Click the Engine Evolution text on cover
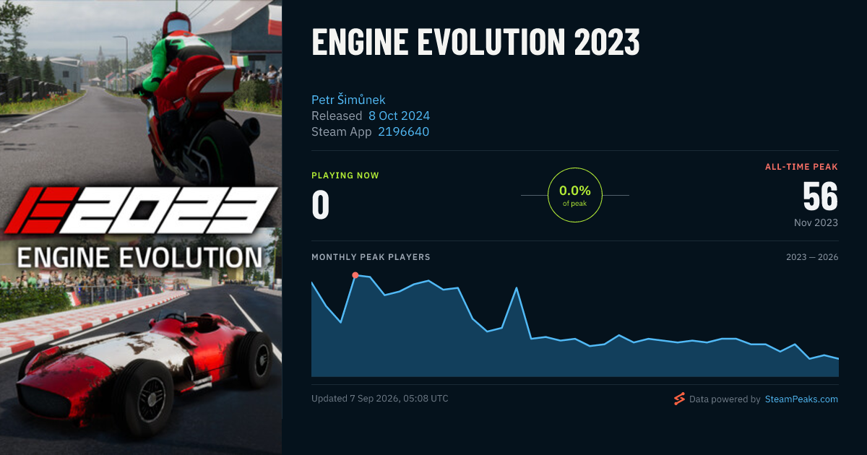Viewport: 867px width, 455px height. pyautogui.click(x=139, y=258)
